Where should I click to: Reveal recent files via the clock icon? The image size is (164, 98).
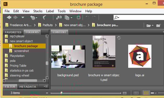click(33, 17)
